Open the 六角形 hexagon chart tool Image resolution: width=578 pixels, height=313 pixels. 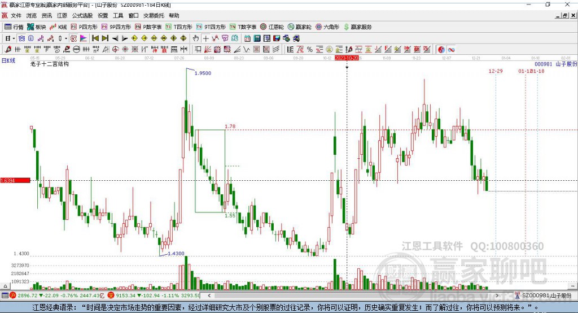click(x=327, y=27)
